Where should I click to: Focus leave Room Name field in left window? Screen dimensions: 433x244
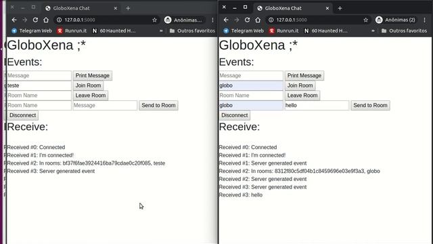coord(39,96)
